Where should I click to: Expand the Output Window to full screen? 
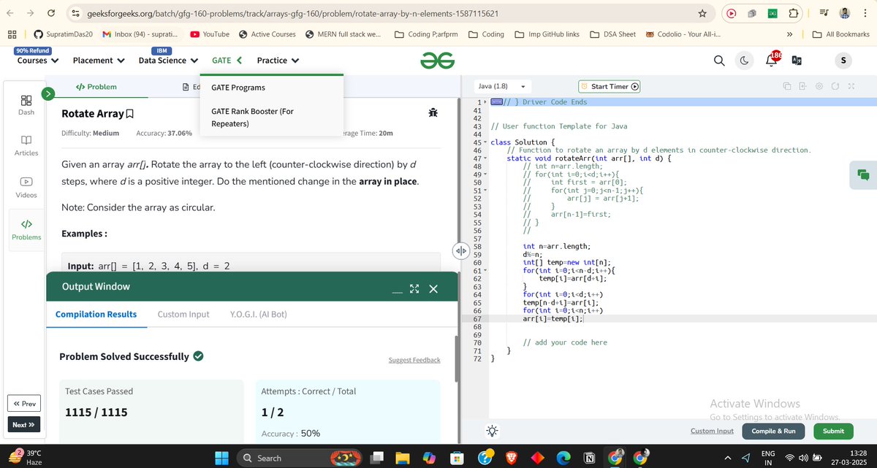414,288
